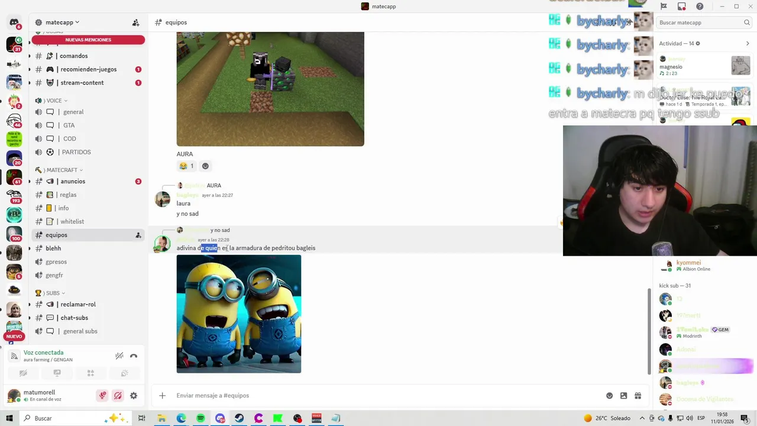Open Microsoft Edge from the taskbar
The image size is (757, 426).
pos(181,418)
